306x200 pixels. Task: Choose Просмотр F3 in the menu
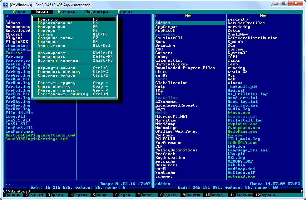click(x=74, y=19)
